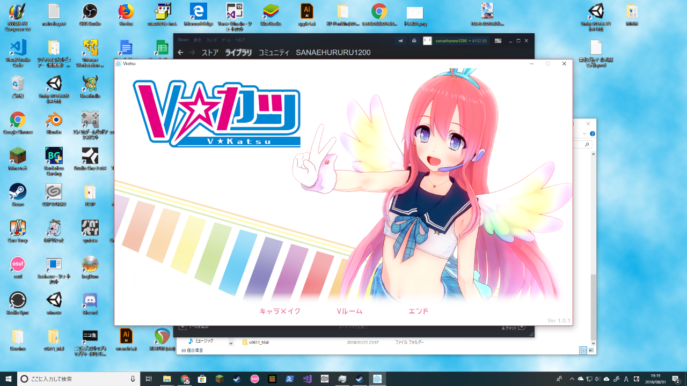This screenshot has width=687, height=386.
Task: Click the Windows Start button
Action: click(9, 379)
